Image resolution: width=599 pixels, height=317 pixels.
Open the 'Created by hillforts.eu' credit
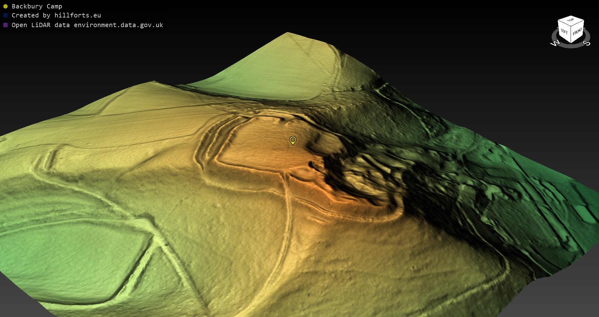point(56,15)
